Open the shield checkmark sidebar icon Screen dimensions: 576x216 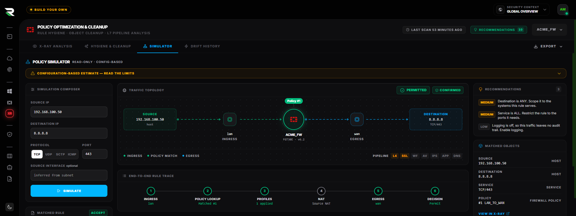pyautogui.click(x=10, y=134)
